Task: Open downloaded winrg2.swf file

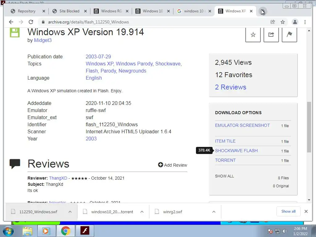Action: (173, 212)
